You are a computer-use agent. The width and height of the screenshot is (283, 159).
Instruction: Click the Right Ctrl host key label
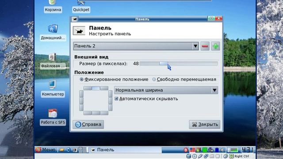(242, 156)
